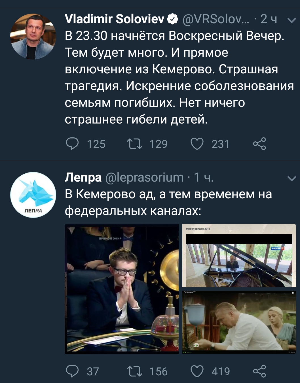View photo of man in glasses praying

click(122, 289)
